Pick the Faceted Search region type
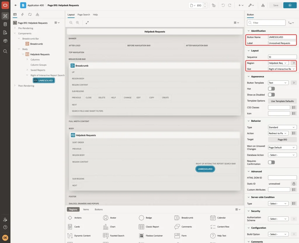Screen dimensions: 299x243 click(114, 236)
